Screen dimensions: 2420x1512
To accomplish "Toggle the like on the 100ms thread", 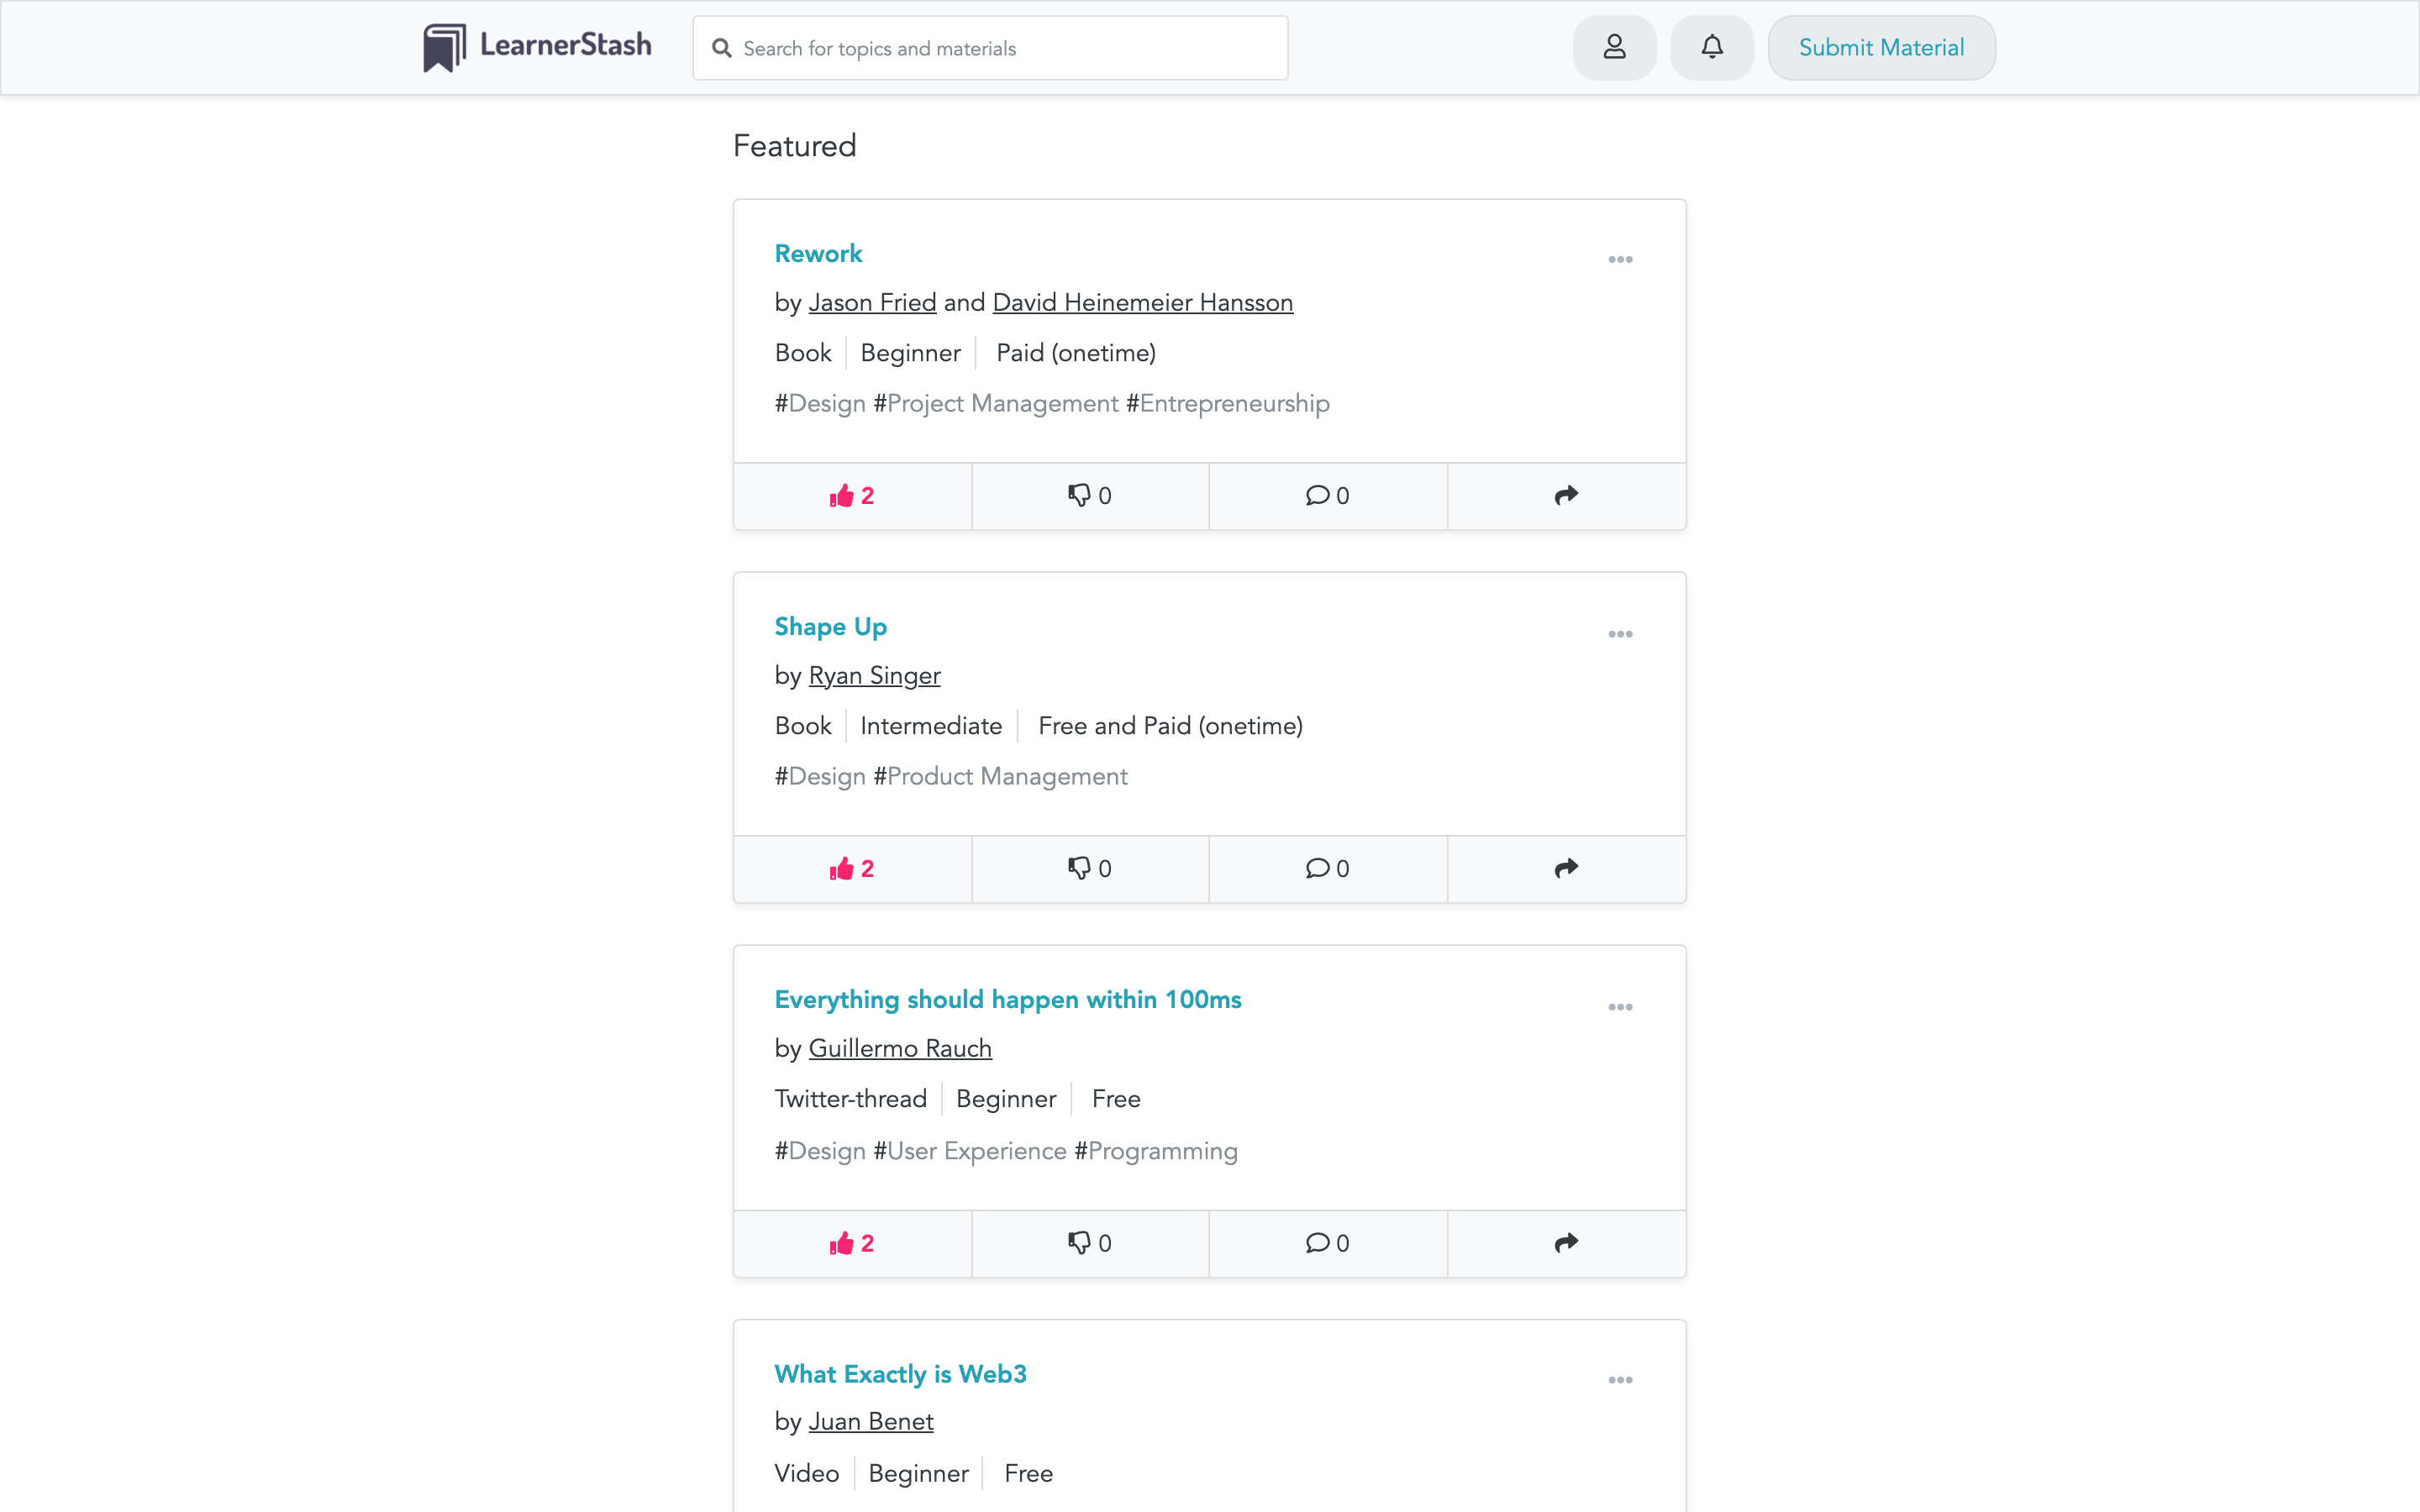I will tap(852, 1243).
